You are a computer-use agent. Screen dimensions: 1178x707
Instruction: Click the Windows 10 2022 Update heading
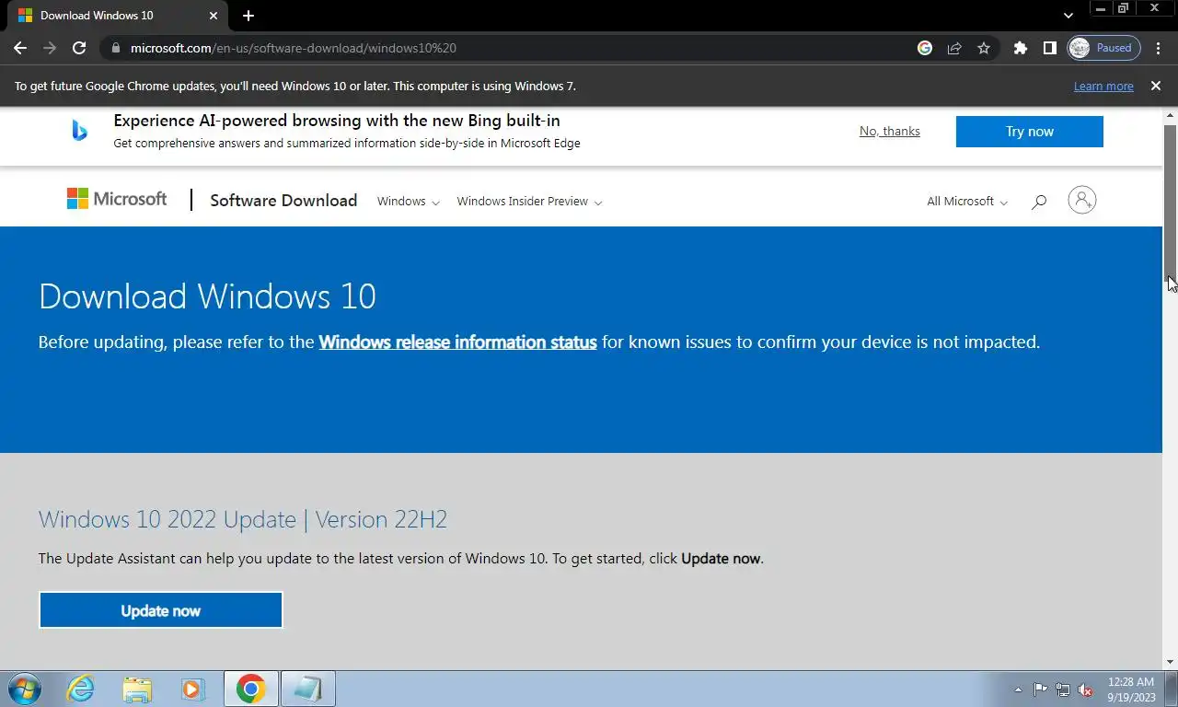(243, 519)
